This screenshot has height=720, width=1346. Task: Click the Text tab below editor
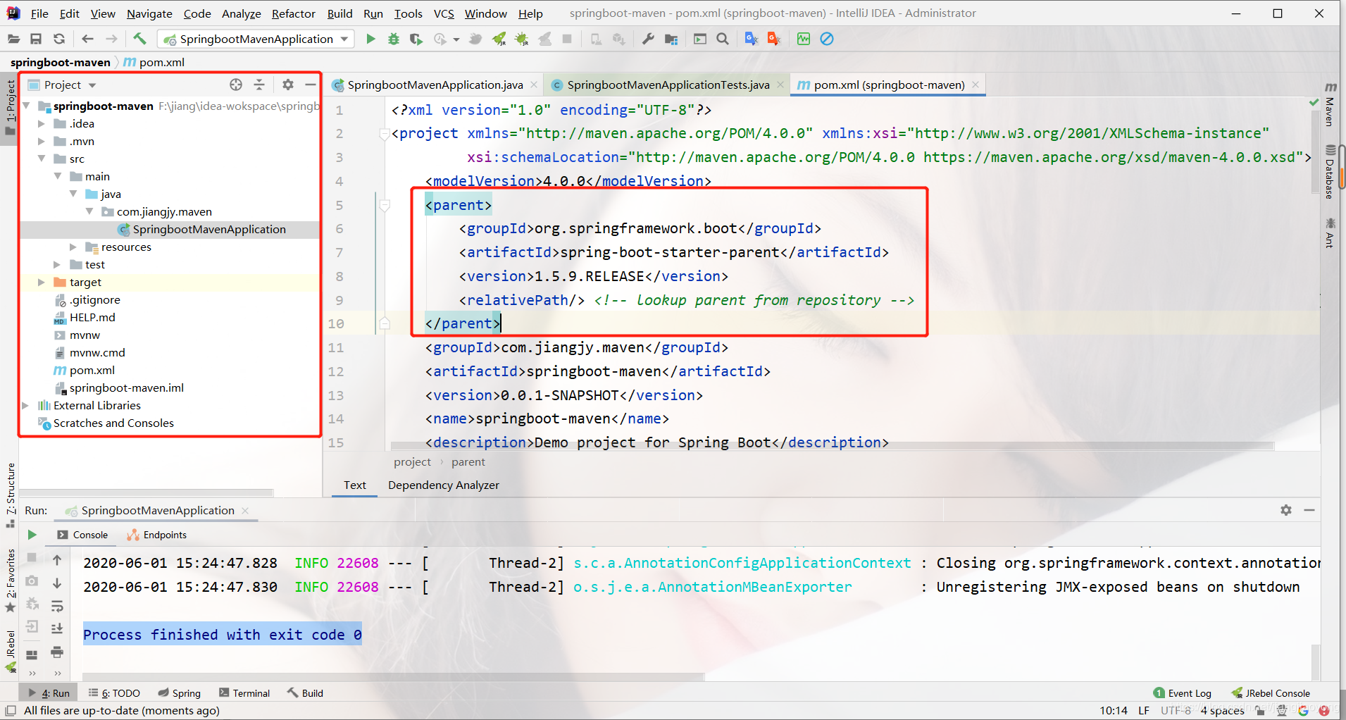(x=354, y=485)
